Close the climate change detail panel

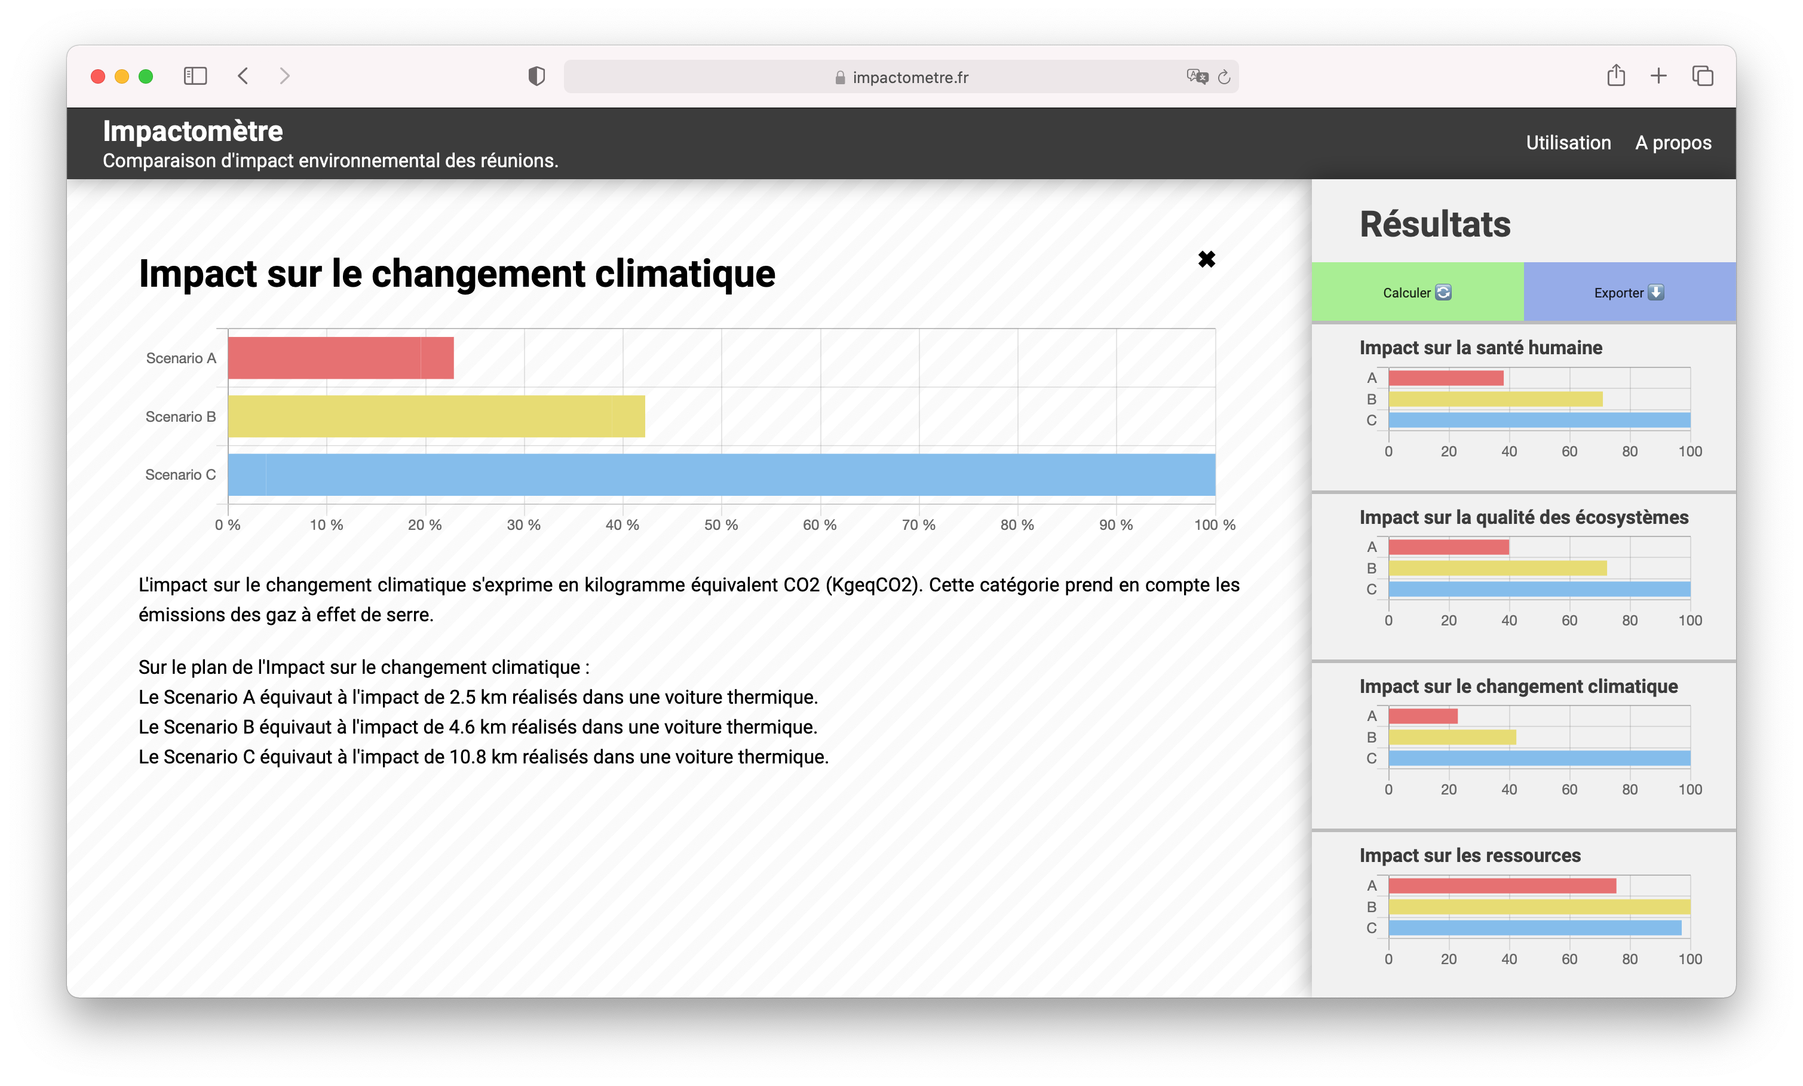1206,259
